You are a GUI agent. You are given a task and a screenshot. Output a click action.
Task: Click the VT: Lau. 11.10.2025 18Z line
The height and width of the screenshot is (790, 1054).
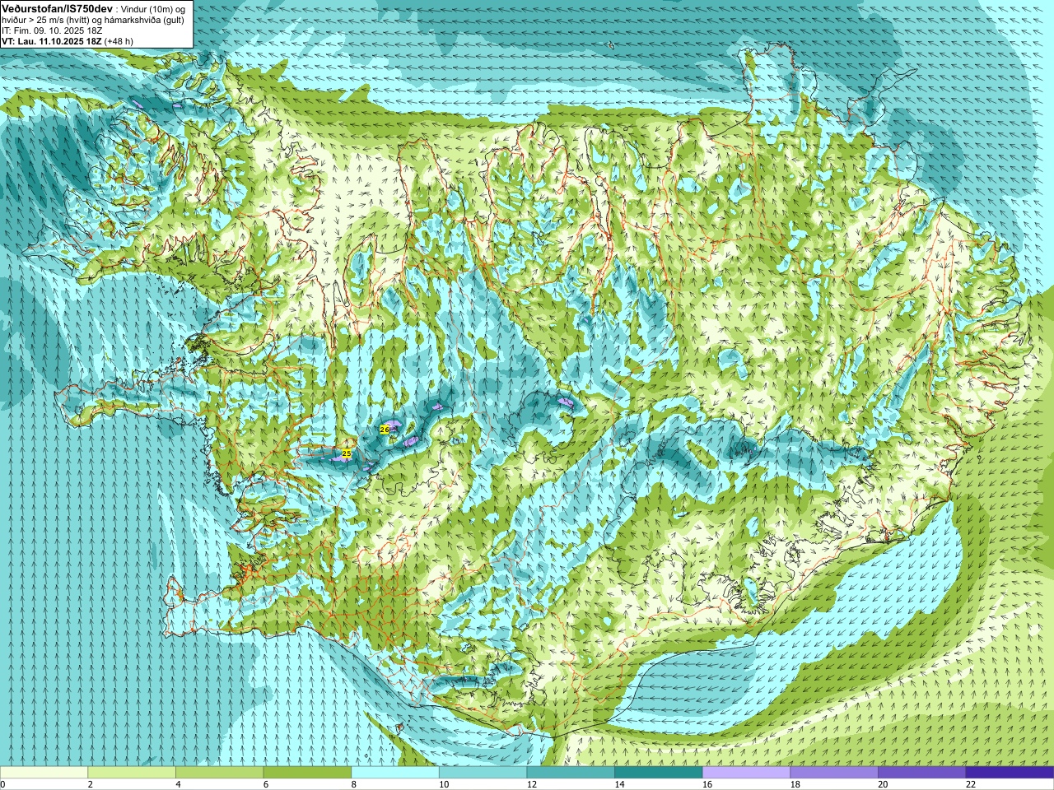pos(52,41)
